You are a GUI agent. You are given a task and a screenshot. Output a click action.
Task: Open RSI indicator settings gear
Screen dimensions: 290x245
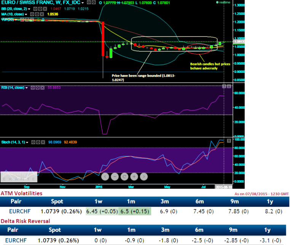pyautogui.click(x=38, y=87)
